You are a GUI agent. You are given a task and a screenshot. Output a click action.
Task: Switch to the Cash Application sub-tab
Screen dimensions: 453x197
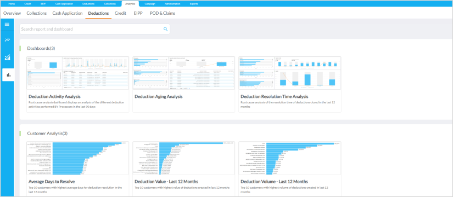pyautogui.click(x=68, y=13)
